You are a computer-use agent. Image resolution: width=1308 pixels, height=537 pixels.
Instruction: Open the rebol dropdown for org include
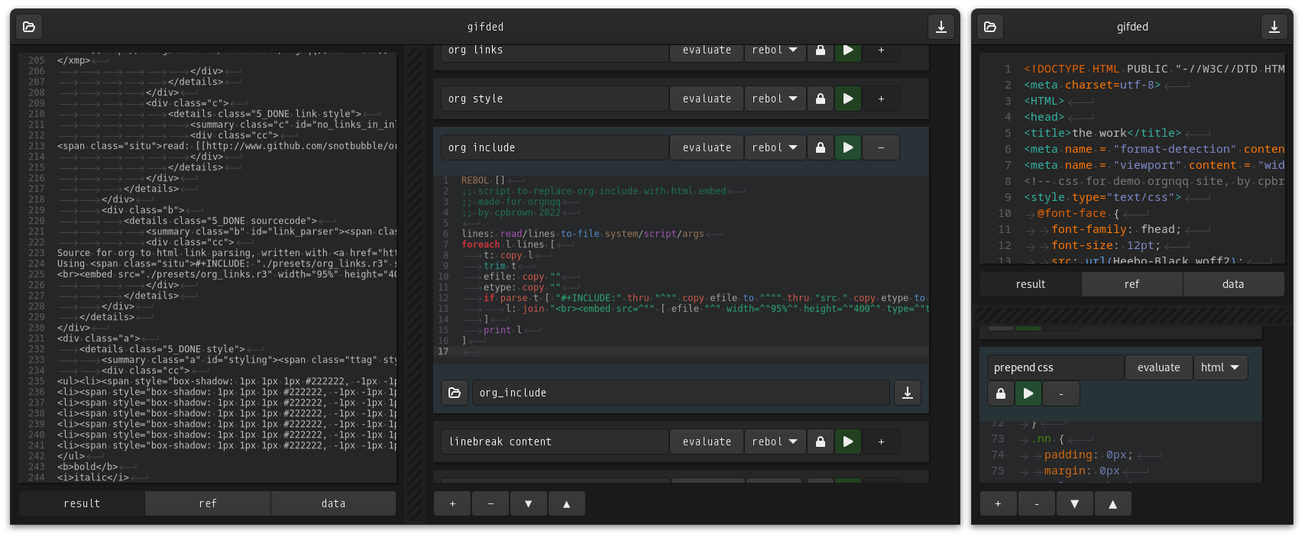click(x=775, y=147)
